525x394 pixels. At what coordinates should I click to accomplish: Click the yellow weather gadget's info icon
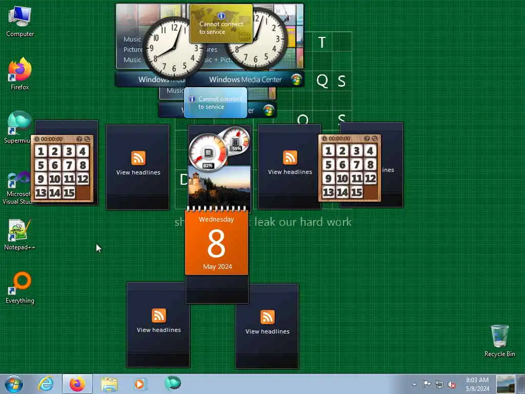(x=221, y=16)
